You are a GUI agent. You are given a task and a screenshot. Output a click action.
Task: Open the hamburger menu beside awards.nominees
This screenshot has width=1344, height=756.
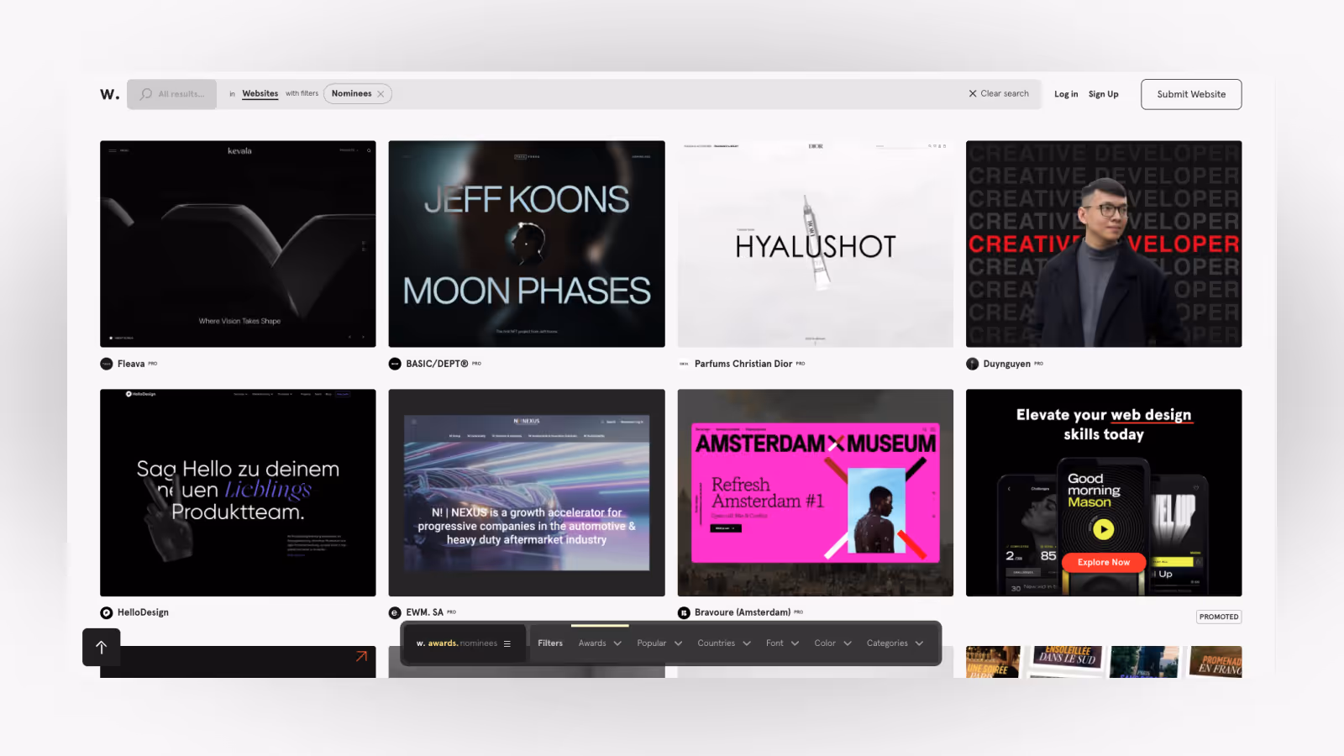tap(507, 644)
